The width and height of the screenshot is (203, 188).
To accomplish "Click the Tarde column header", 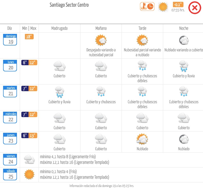I will [142, 28].
